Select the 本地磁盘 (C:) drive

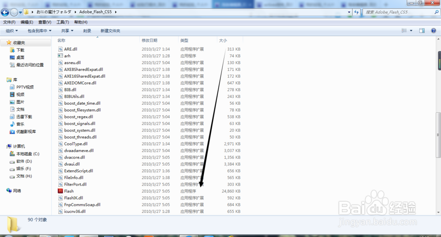tap(27, 154)
